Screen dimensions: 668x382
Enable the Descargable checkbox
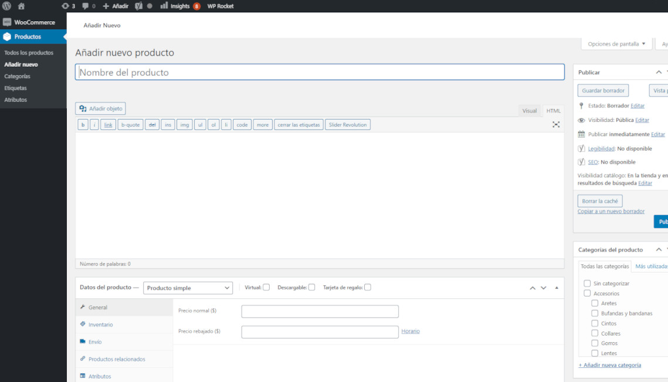pyautogui.click(x=312, y=287)
